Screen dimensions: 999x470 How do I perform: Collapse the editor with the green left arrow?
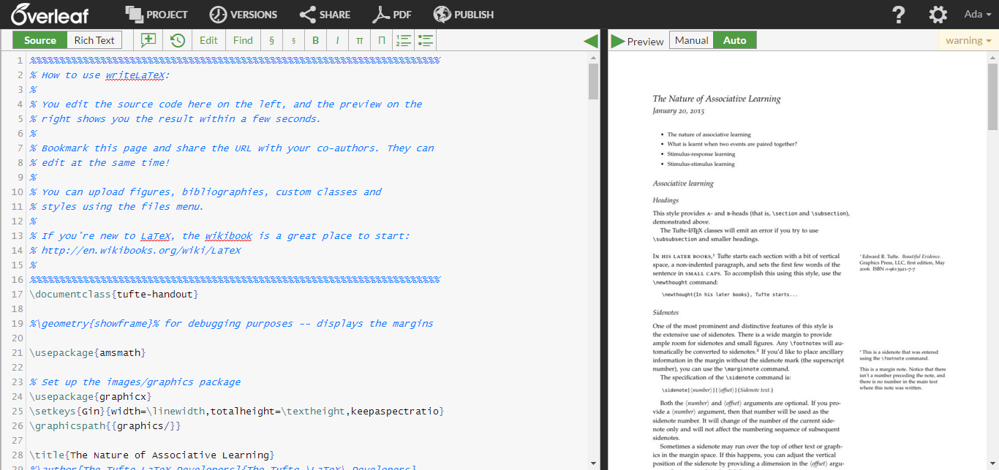pos(591,41)
